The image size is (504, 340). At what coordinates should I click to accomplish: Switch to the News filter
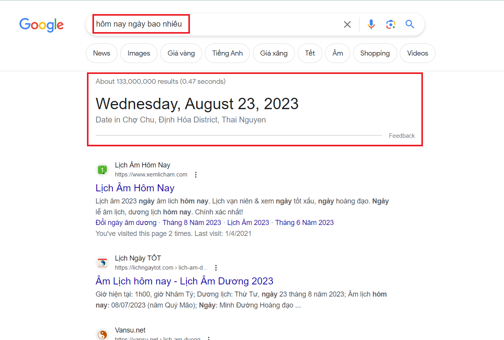click(x=101, y=53)
